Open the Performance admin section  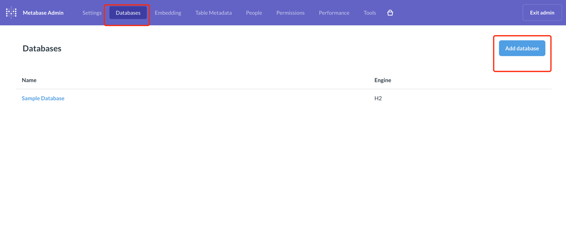click(334, 12)
